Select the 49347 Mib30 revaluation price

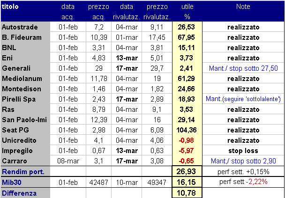[157, 183]
